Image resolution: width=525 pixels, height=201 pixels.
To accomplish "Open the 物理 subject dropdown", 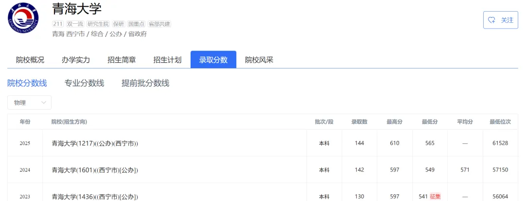I will pyautogui.click(x=30, y=102).
